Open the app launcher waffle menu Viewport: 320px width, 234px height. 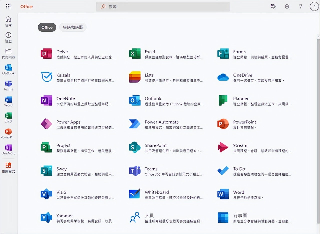click(8, 6)
